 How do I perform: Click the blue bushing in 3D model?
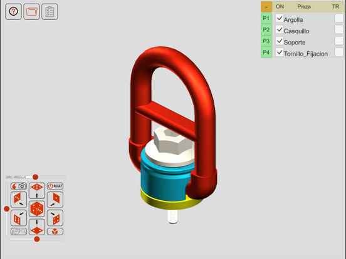click(164, 185)
